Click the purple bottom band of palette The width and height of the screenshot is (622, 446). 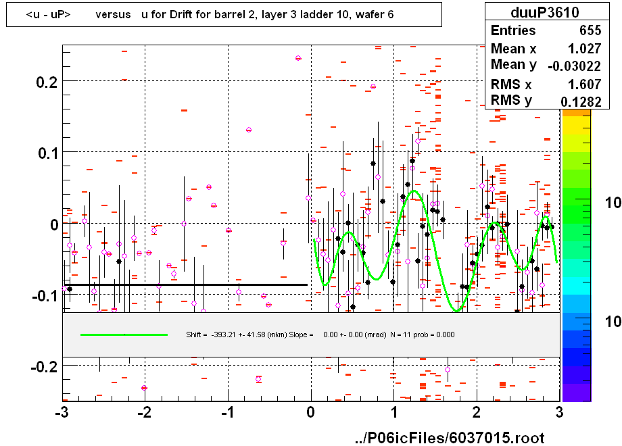pos(577,393)
